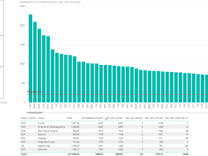Click the 'Piedade' table cell
The width and height of the screenshot is (208, 156).
(42, 138)
